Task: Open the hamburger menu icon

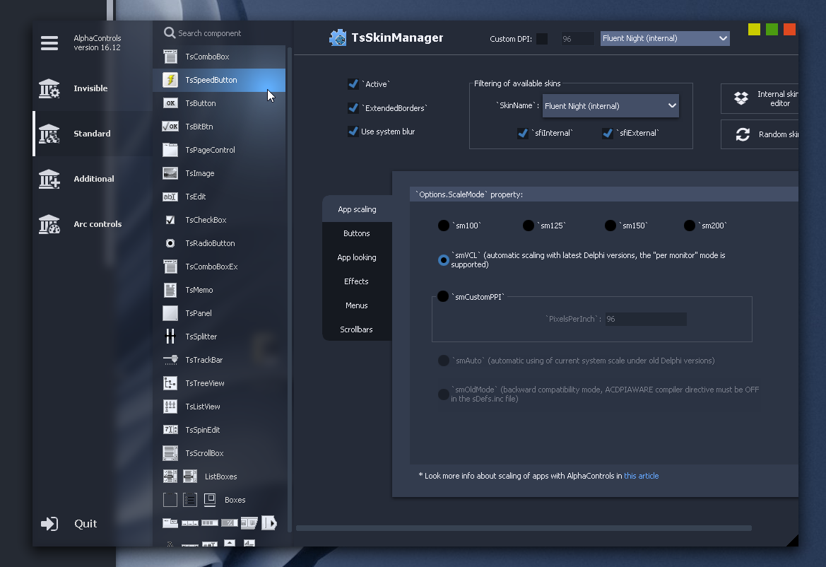Action: point(49,42)
